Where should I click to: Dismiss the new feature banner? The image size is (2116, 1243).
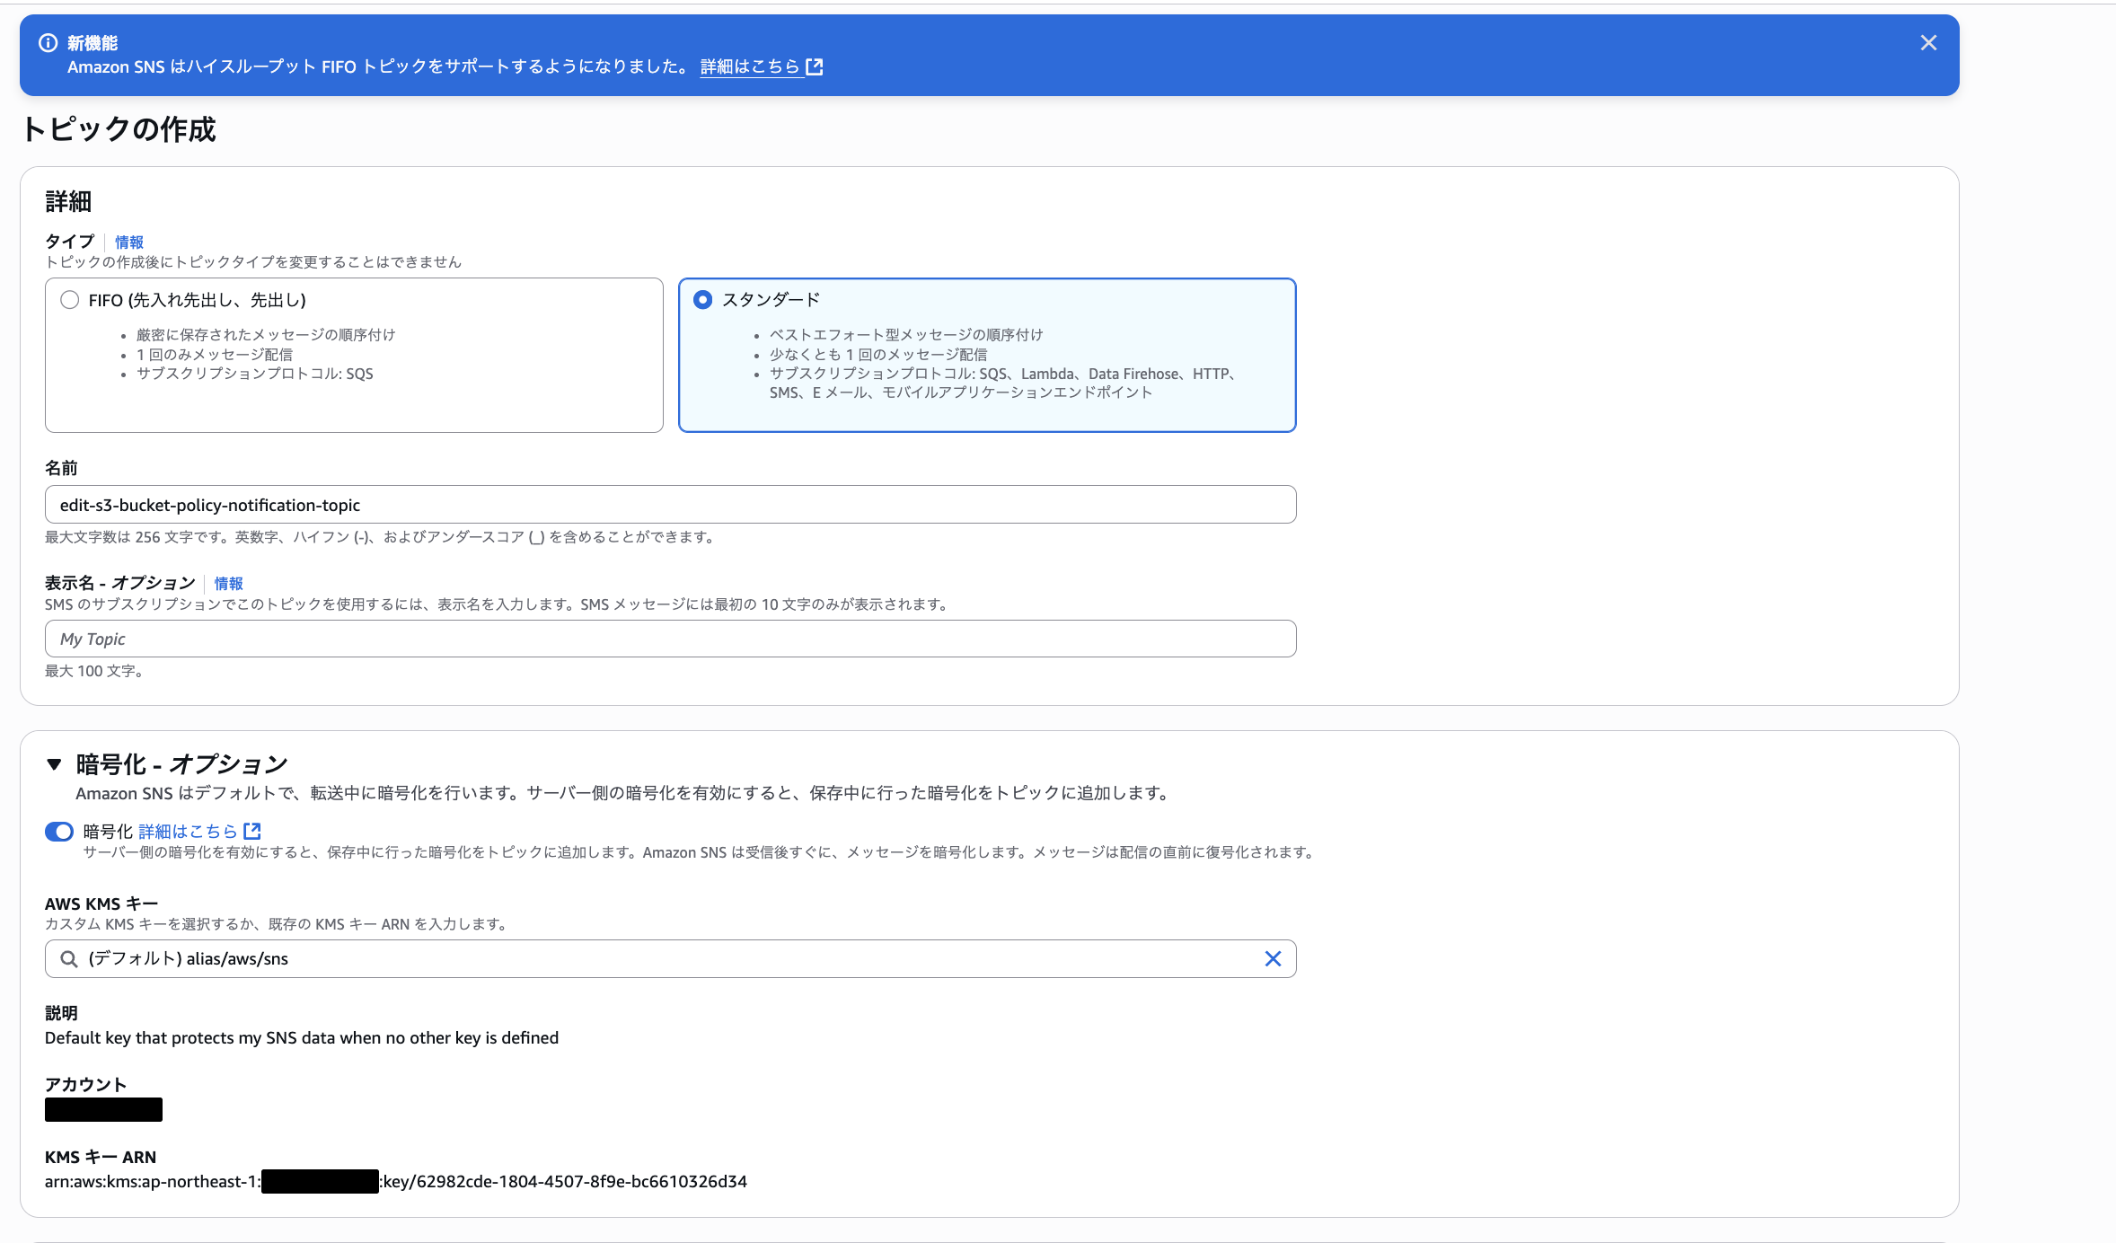(x=1927, y=43)
